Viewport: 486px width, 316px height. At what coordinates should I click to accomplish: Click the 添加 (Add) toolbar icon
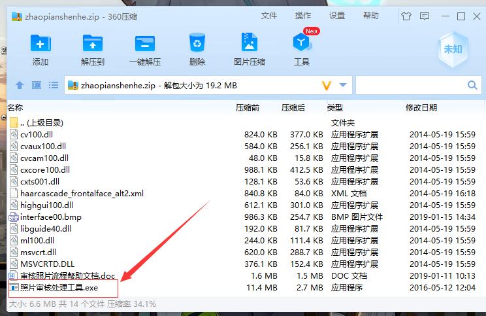(40, 44)
